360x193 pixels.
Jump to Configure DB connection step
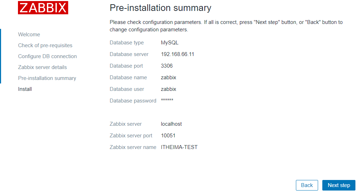47,56
